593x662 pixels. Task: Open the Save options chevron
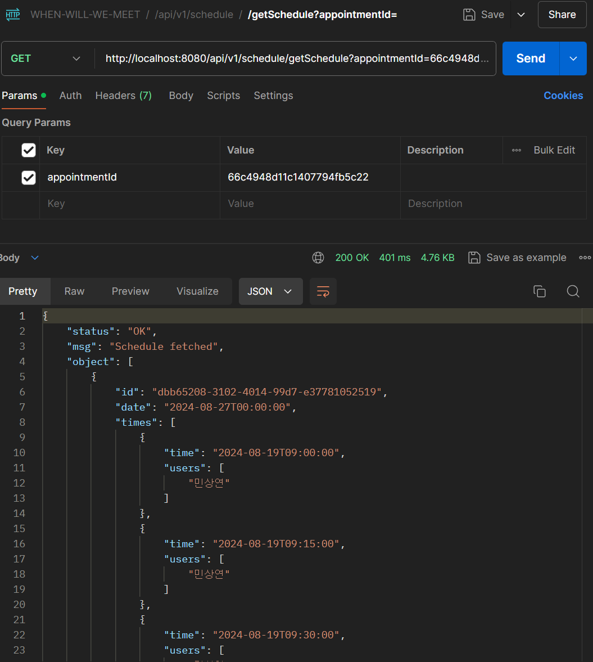(521, 15)
